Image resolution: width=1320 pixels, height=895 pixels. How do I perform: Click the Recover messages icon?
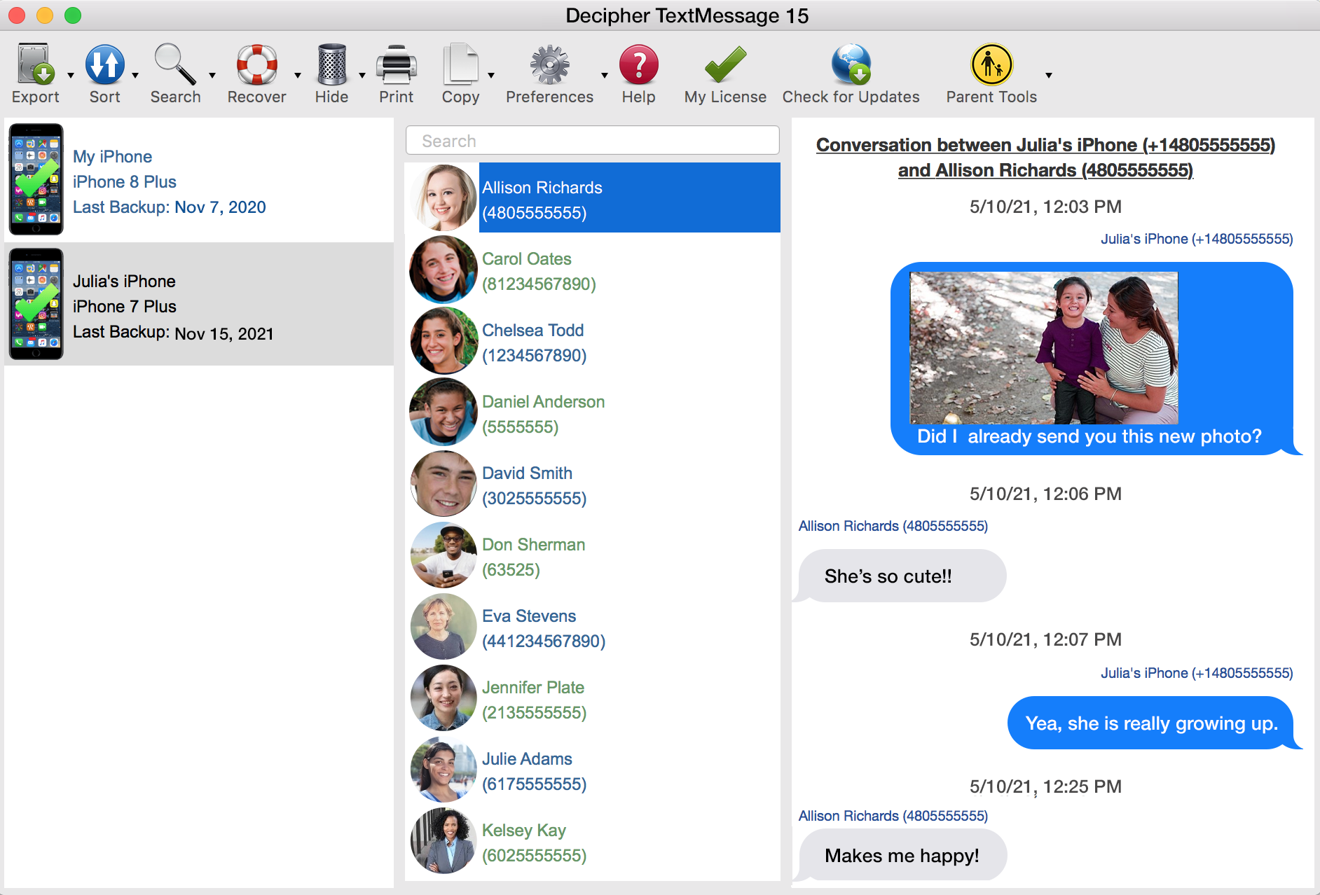256,67
